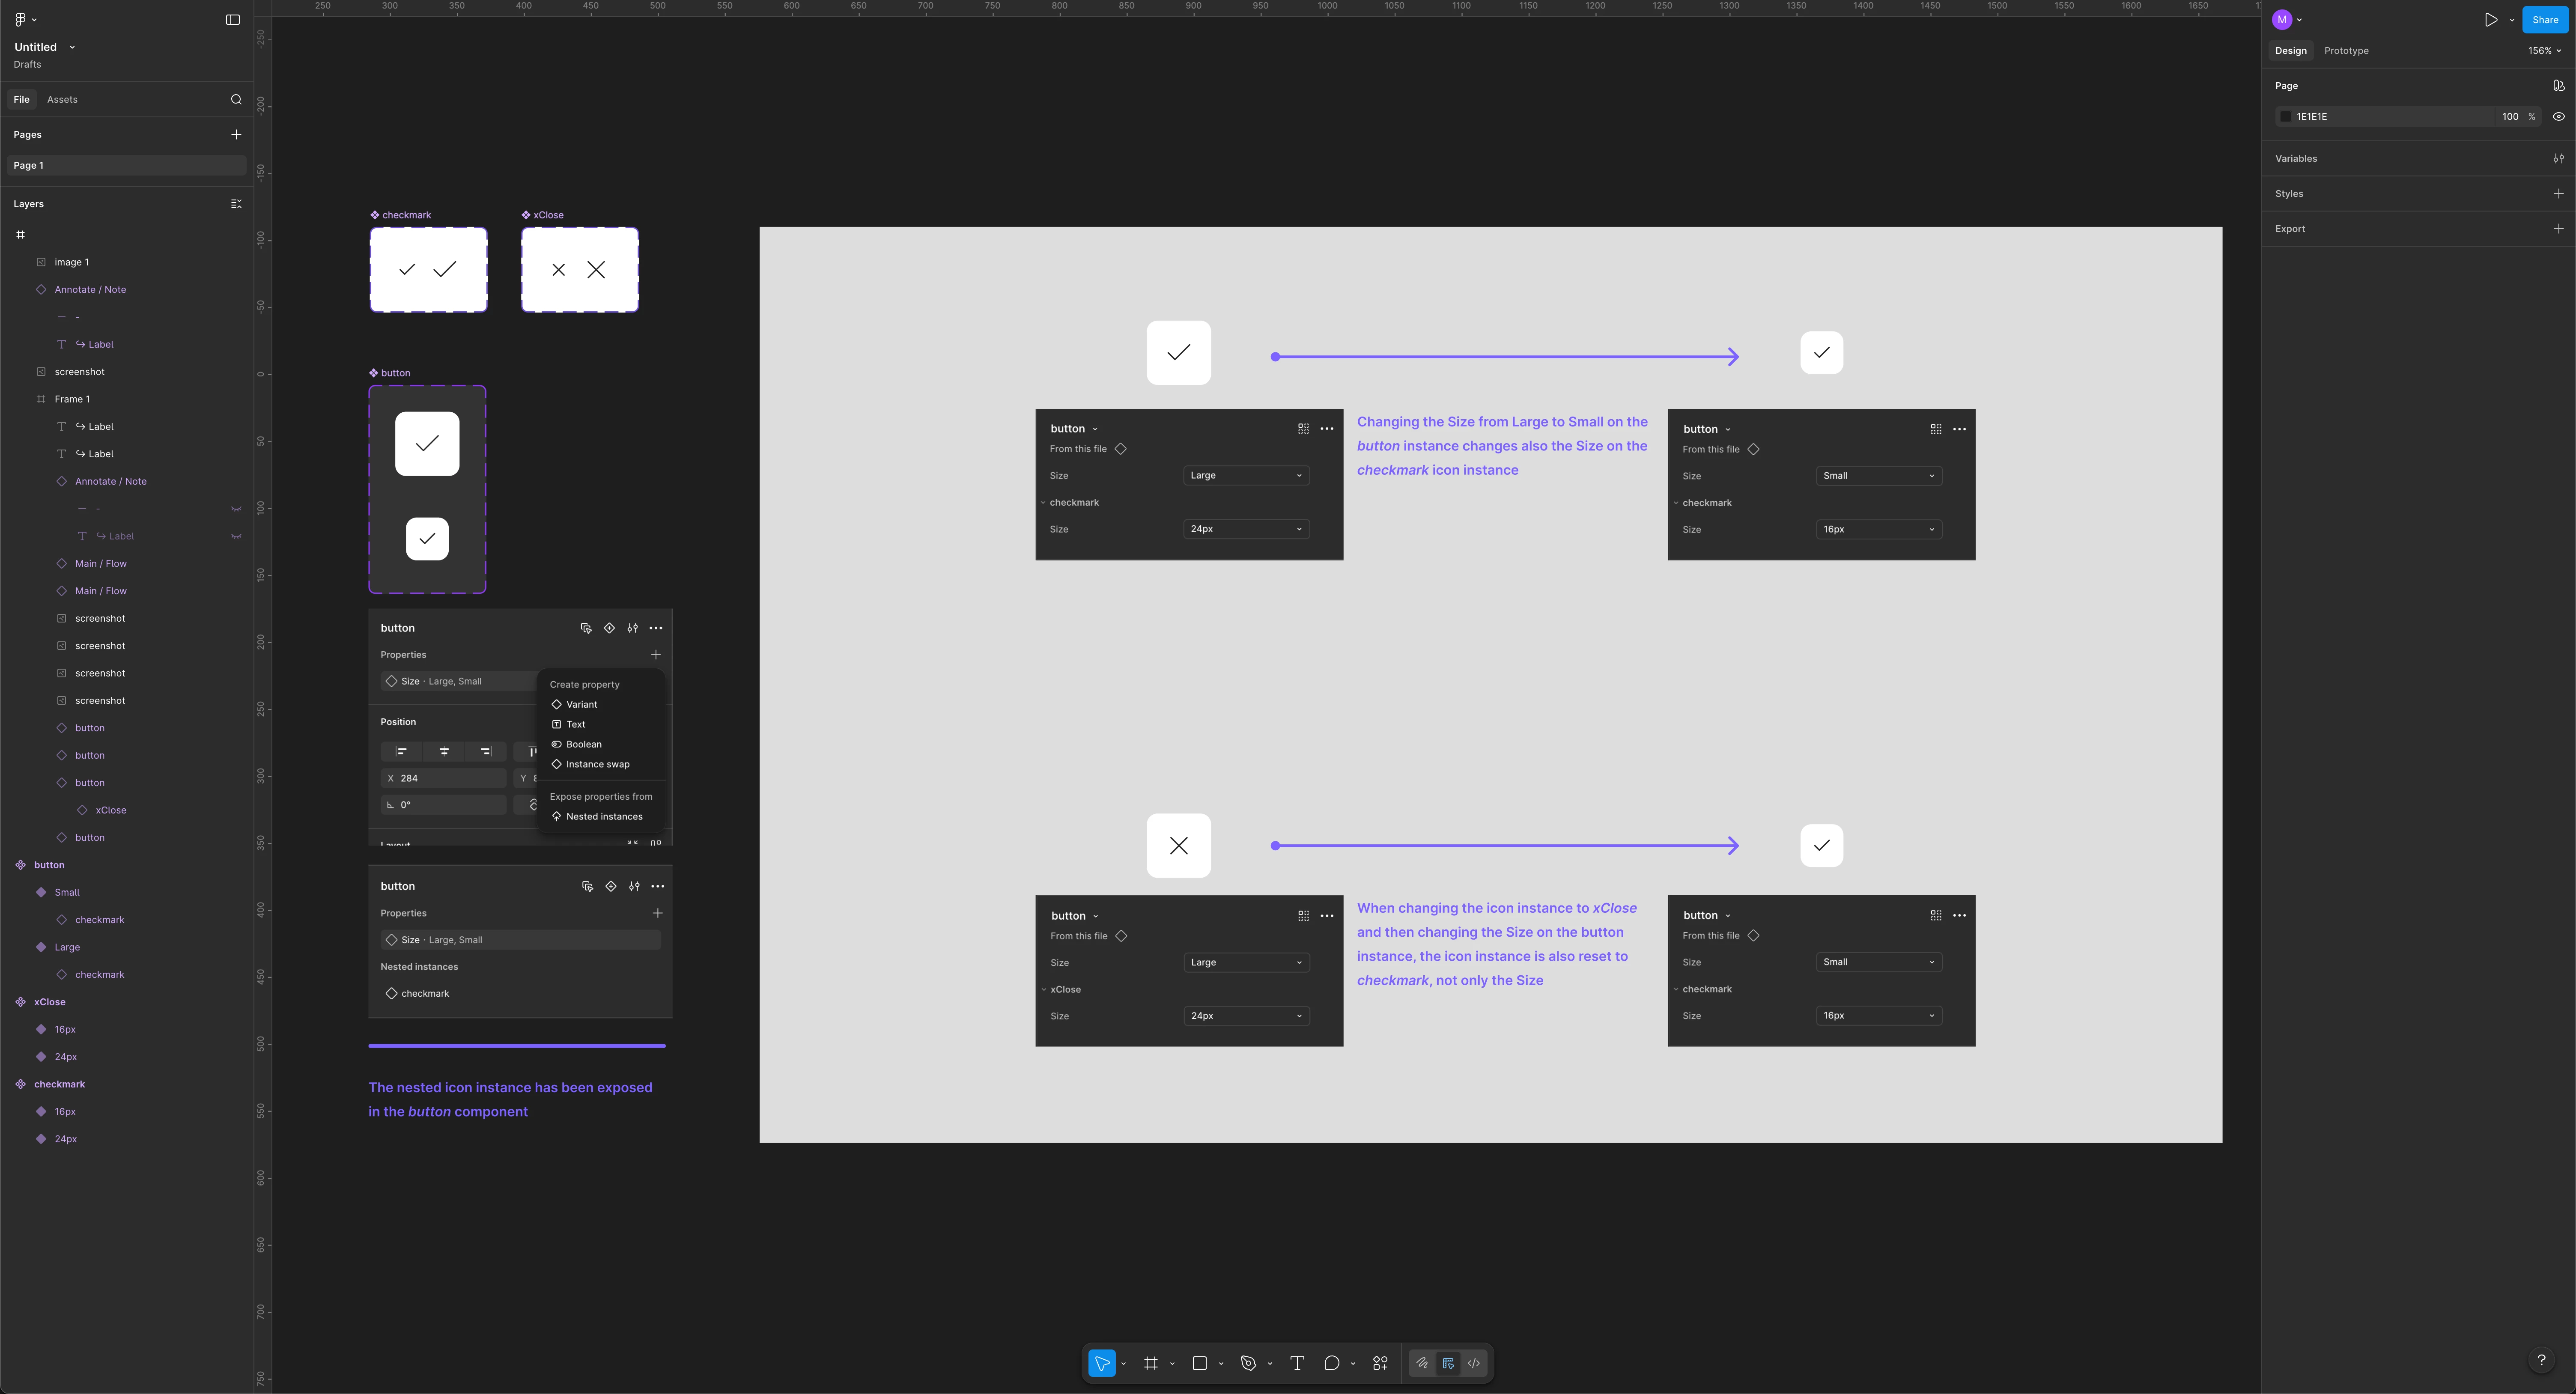This screenshot has height=1394, width=2576.
Task: Switch to the Assets tab
Action: 62,99
